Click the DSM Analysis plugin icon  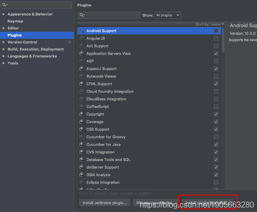click(x=81, y=175)
